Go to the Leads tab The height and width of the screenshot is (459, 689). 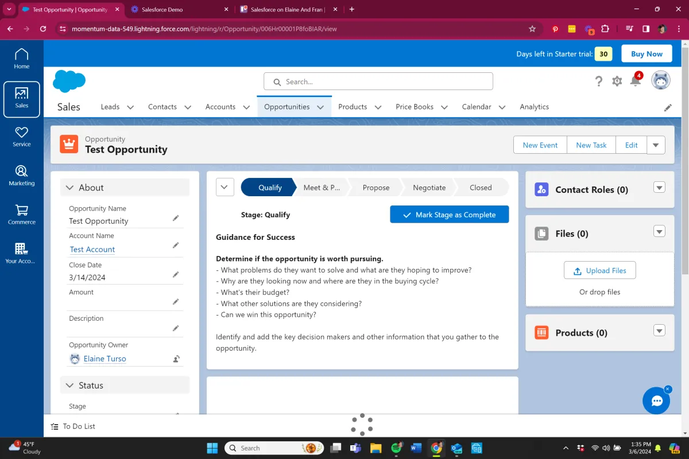(x=110, y=107)
